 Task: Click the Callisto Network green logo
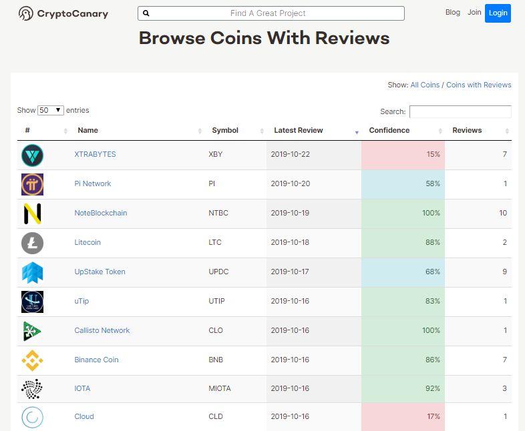tap(32, 331)
